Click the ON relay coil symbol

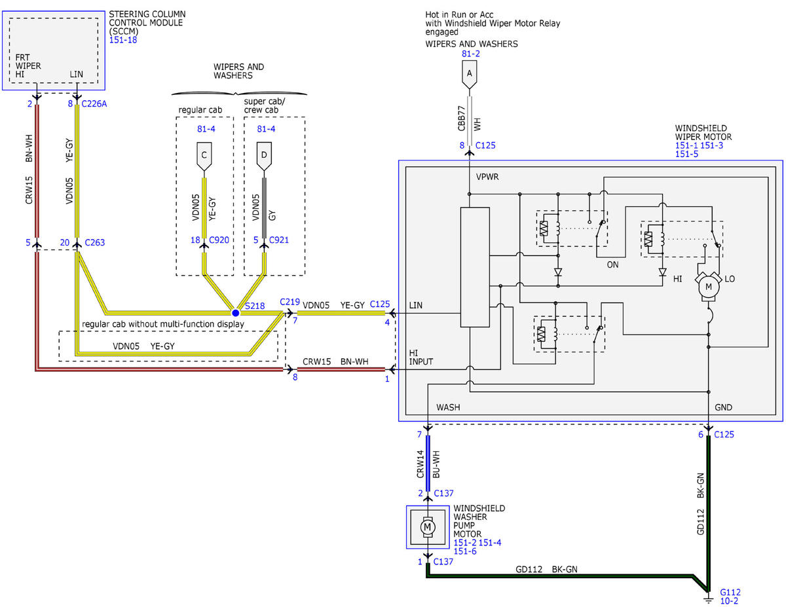(x=548, y=228)
